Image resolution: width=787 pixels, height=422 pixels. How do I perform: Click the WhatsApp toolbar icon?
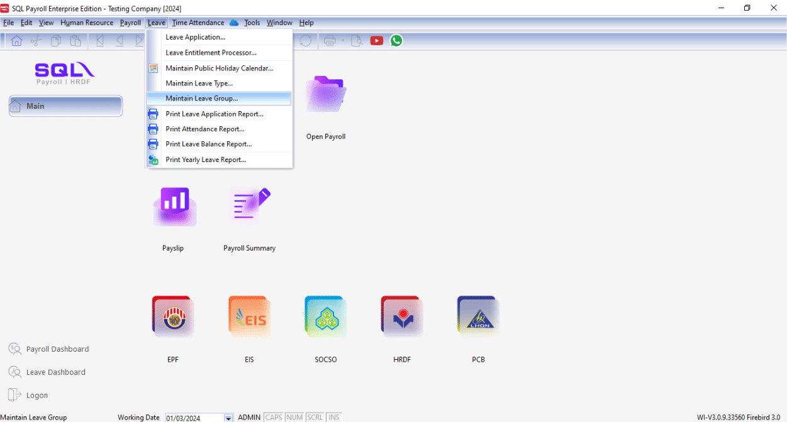396,41
